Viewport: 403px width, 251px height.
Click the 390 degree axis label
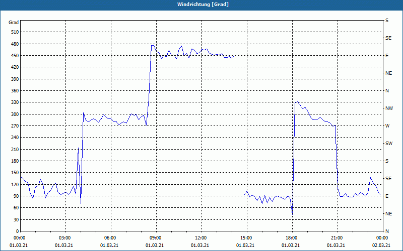(15, 79)
